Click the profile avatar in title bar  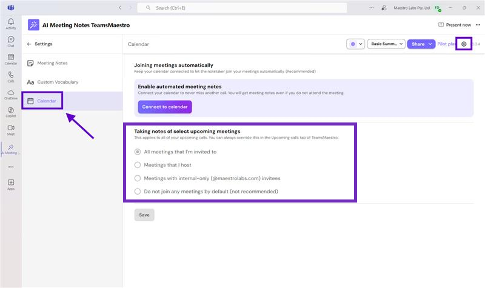pyautogui.click(x=437, y=8)
